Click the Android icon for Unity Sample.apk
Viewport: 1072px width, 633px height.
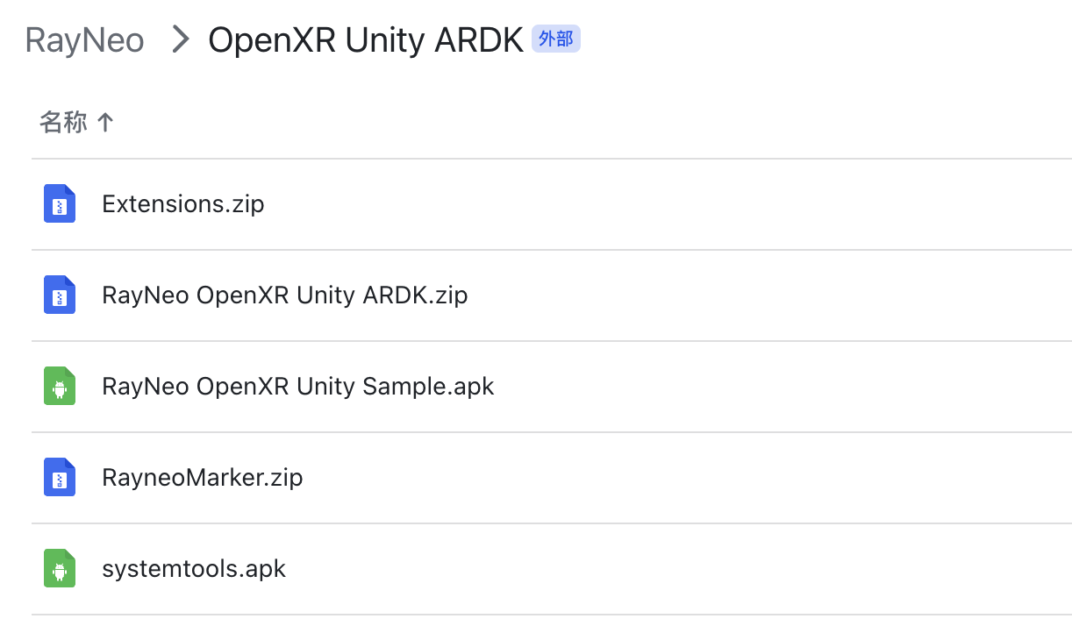point(60,387)
